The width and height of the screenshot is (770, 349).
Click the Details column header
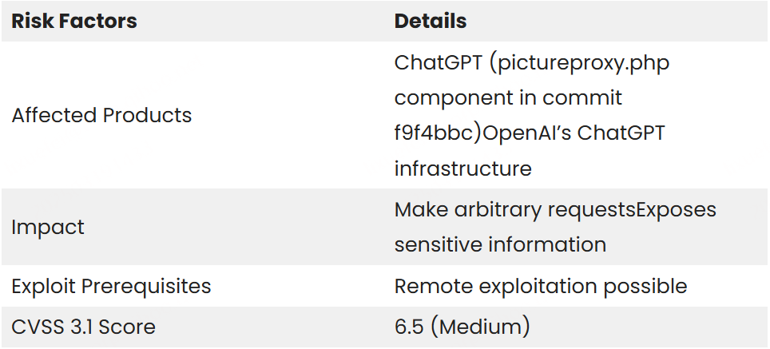click(x=431, y=21)
